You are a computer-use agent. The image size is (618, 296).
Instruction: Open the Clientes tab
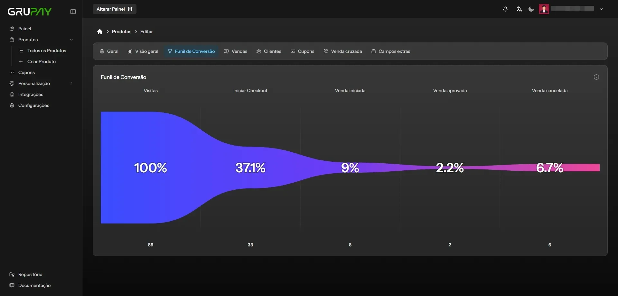point(269,51)
